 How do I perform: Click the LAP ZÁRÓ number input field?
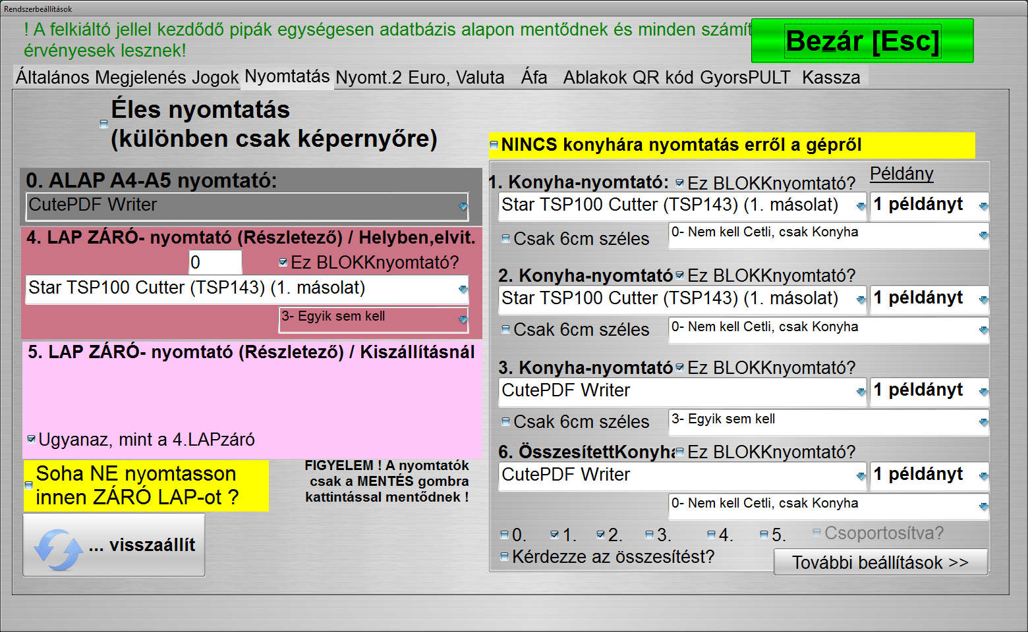(215, 263)
